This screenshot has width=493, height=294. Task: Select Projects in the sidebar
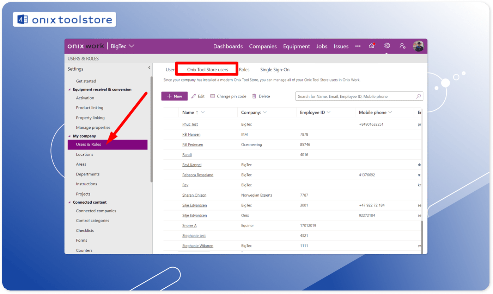(83, 194)
